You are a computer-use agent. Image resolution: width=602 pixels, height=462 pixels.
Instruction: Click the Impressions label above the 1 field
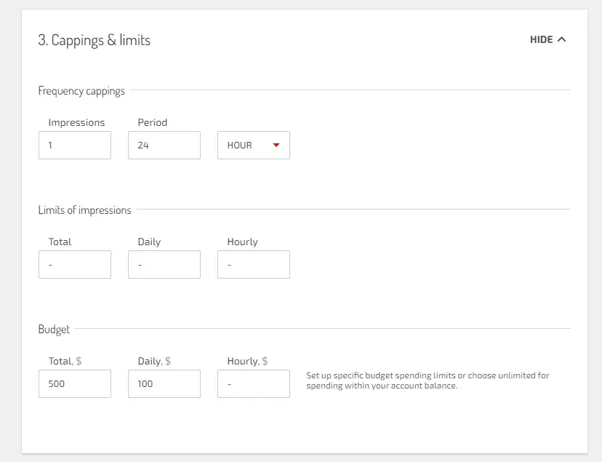(x=76, y=122)
